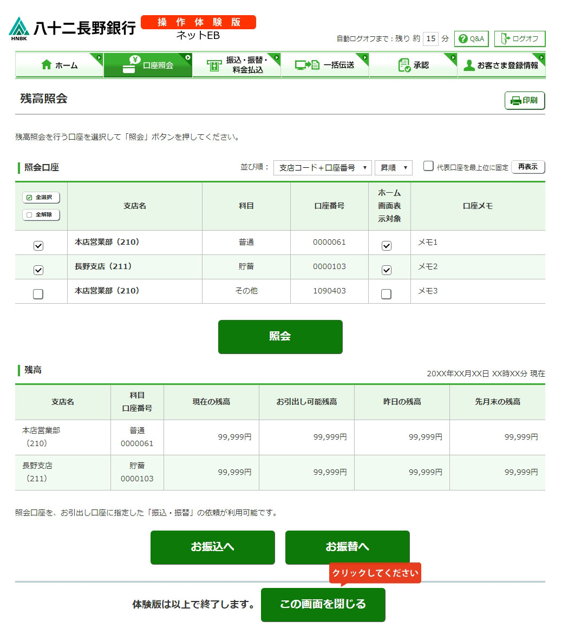Open the 一括伝送 bulk transfer menu
Screen dimensions: 568x641
pyautogui.click(x=325, y=65)
